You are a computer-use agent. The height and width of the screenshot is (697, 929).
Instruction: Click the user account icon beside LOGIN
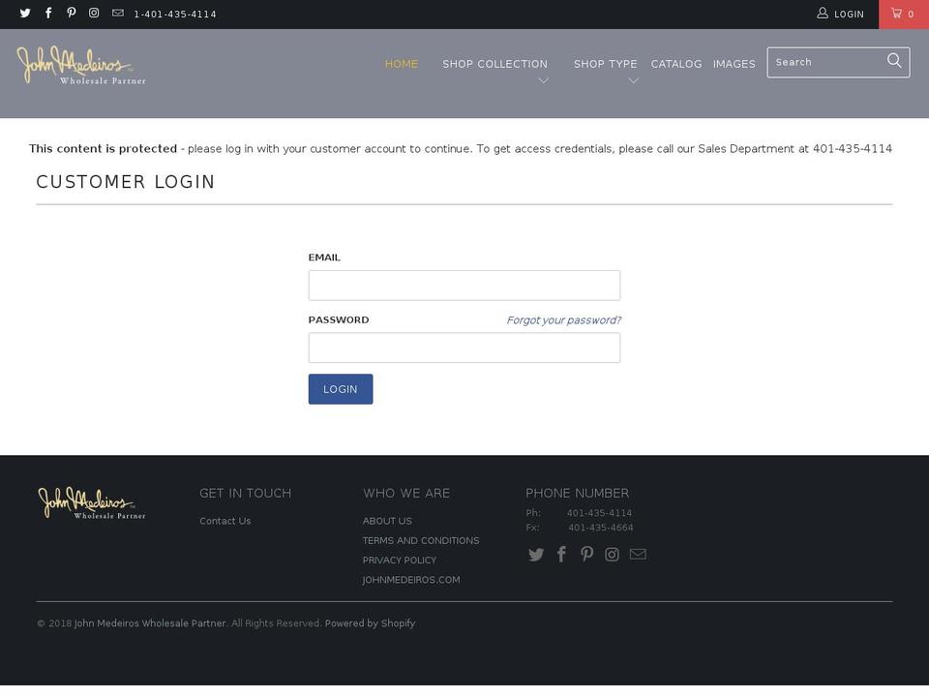pos(823,13)
